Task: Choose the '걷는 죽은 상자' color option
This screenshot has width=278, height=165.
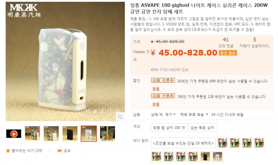Action: tap(202, 127)
